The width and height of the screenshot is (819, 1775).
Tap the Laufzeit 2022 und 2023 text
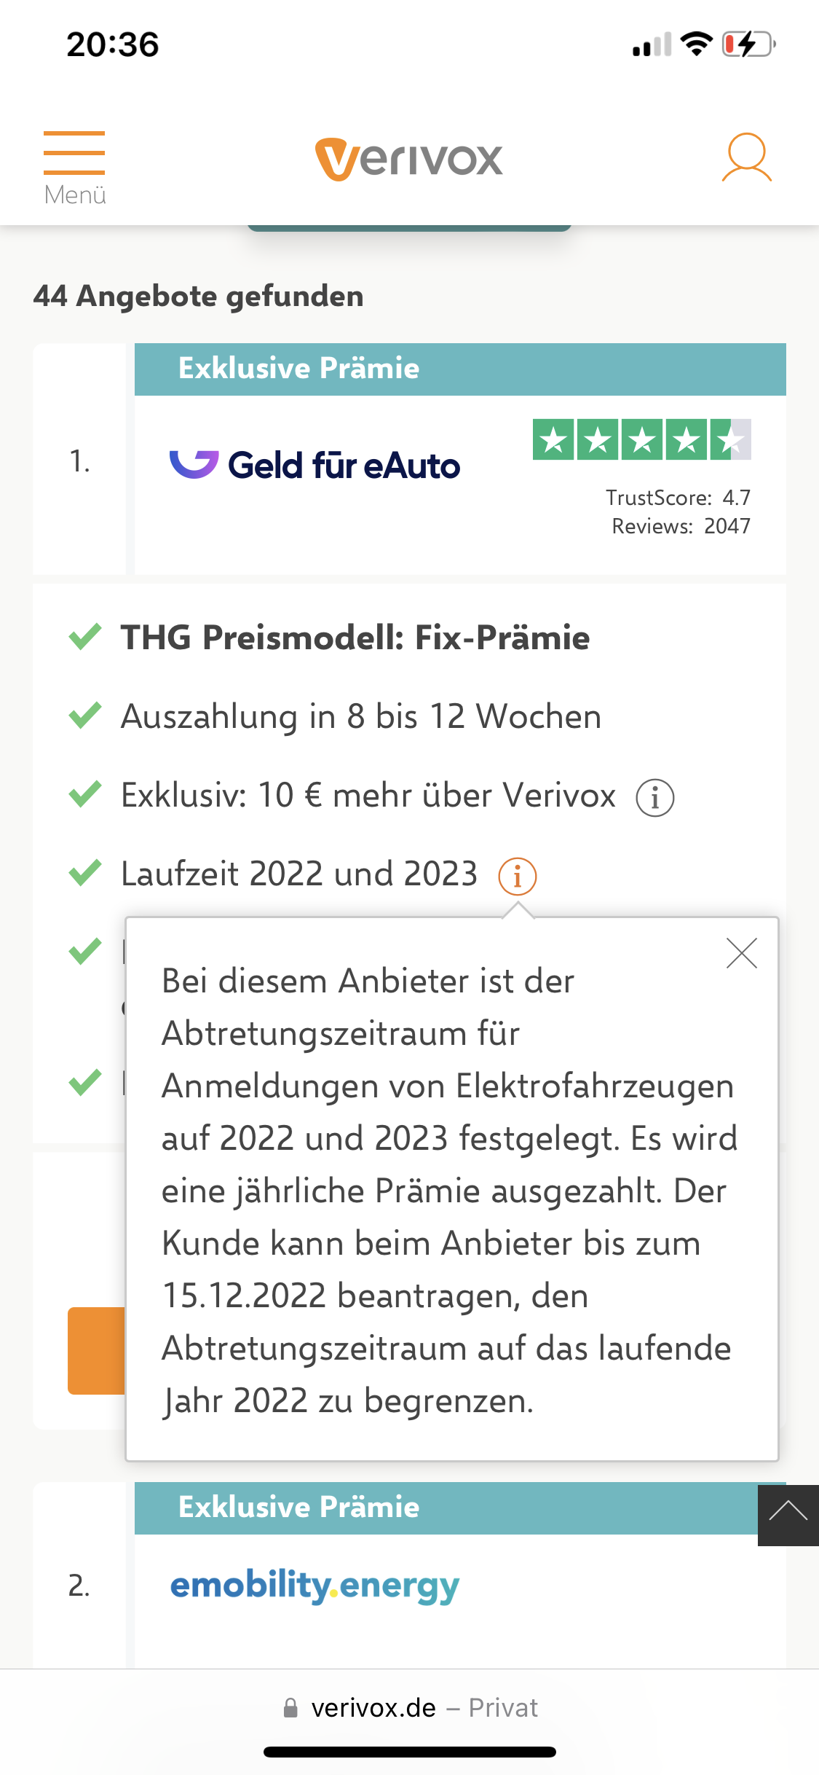299,874
